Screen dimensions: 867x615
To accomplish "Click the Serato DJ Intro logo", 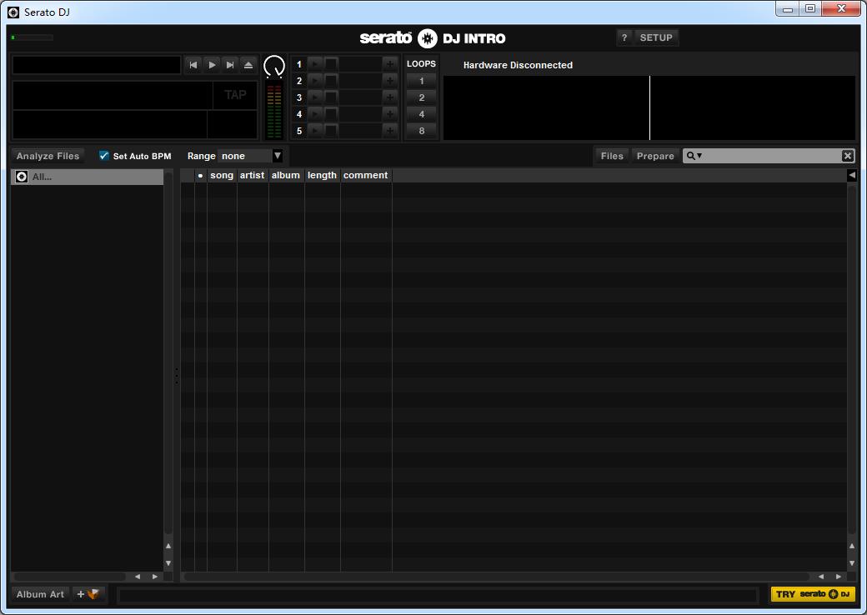I will pos(433,38).
